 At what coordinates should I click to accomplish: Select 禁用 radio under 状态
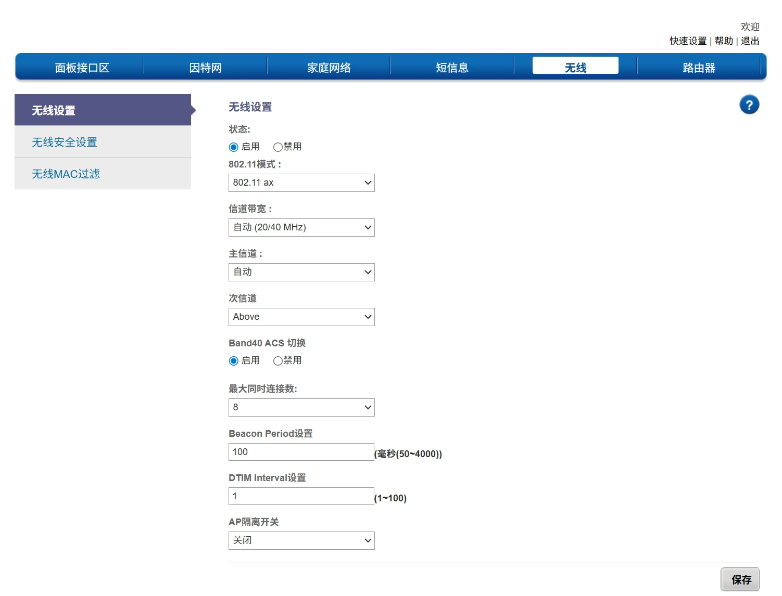pyautogui.click(x=278, y=147)
